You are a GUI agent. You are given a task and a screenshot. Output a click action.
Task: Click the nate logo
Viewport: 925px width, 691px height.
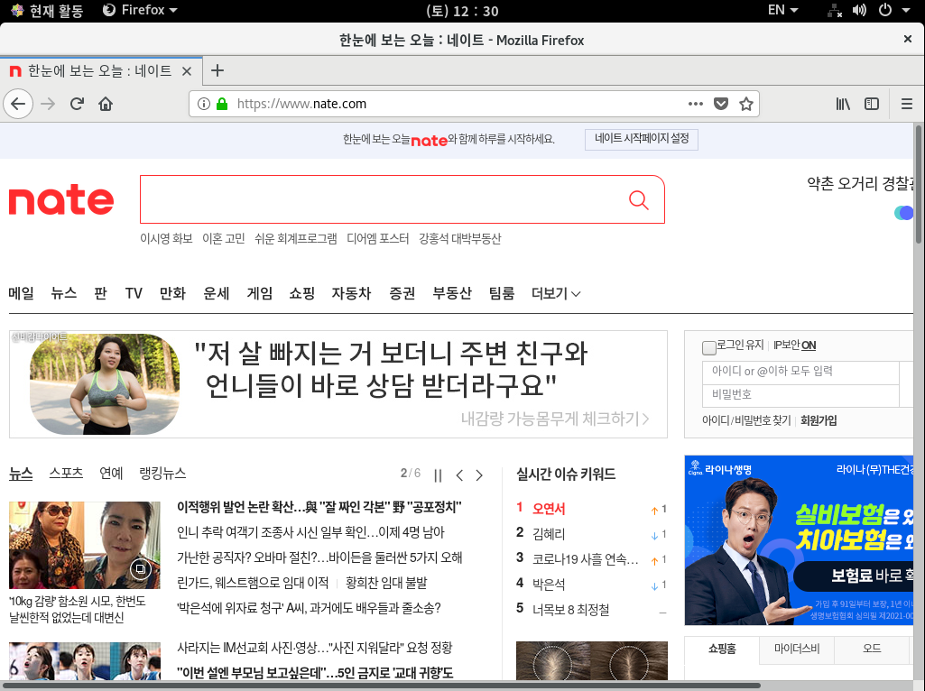pyautogui.click(x=60, y=200)
